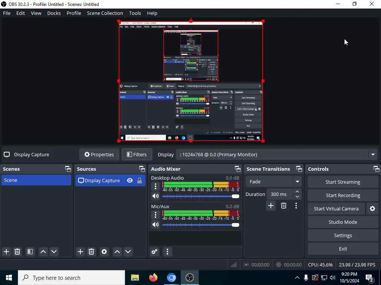Select Display Capture in Sources list
Image resolution: width=381 pixels, height=285 pixels.
point(110,181)
